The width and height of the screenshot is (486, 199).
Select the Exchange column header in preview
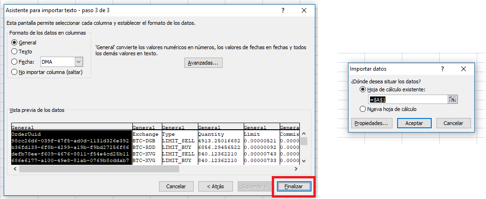click(145, 134)
